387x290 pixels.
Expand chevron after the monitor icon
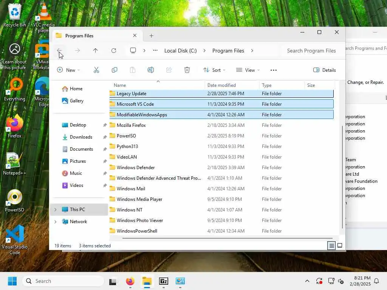point(144,51)
